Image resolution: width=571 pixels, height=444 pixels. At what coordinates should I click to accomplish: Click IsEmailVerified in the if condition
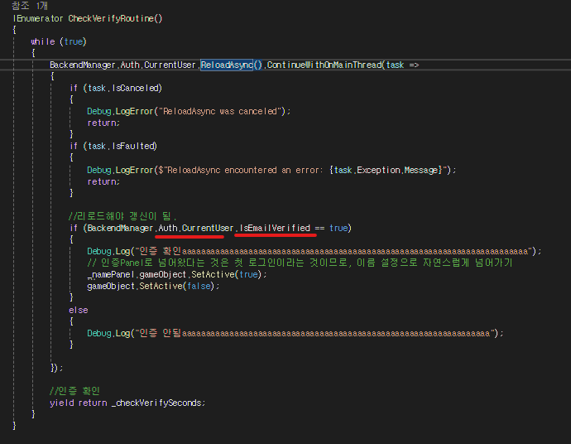(x=275, y=228)
